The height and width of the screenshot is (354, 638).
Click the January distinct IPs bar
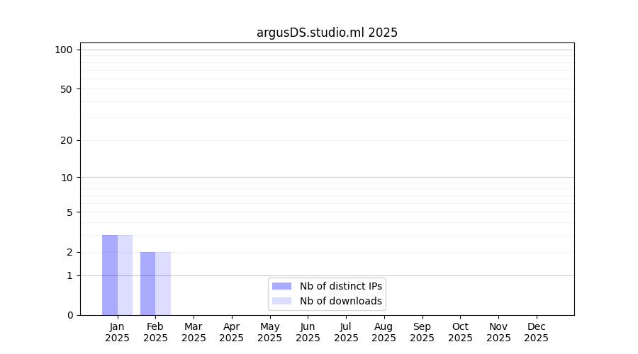pos(110,275)
